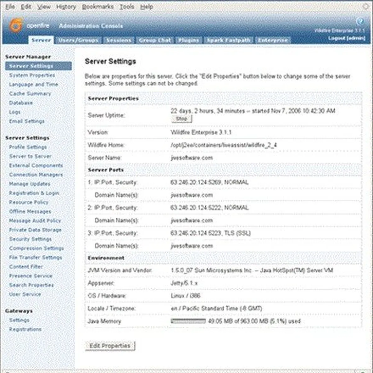Open the Database sidebar link

pos(21,103)
